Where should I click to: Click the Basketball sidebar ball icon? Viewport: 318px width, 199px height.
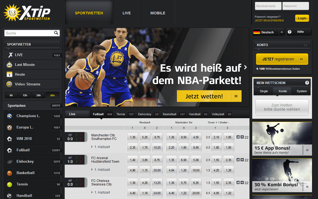coord(10,173)
